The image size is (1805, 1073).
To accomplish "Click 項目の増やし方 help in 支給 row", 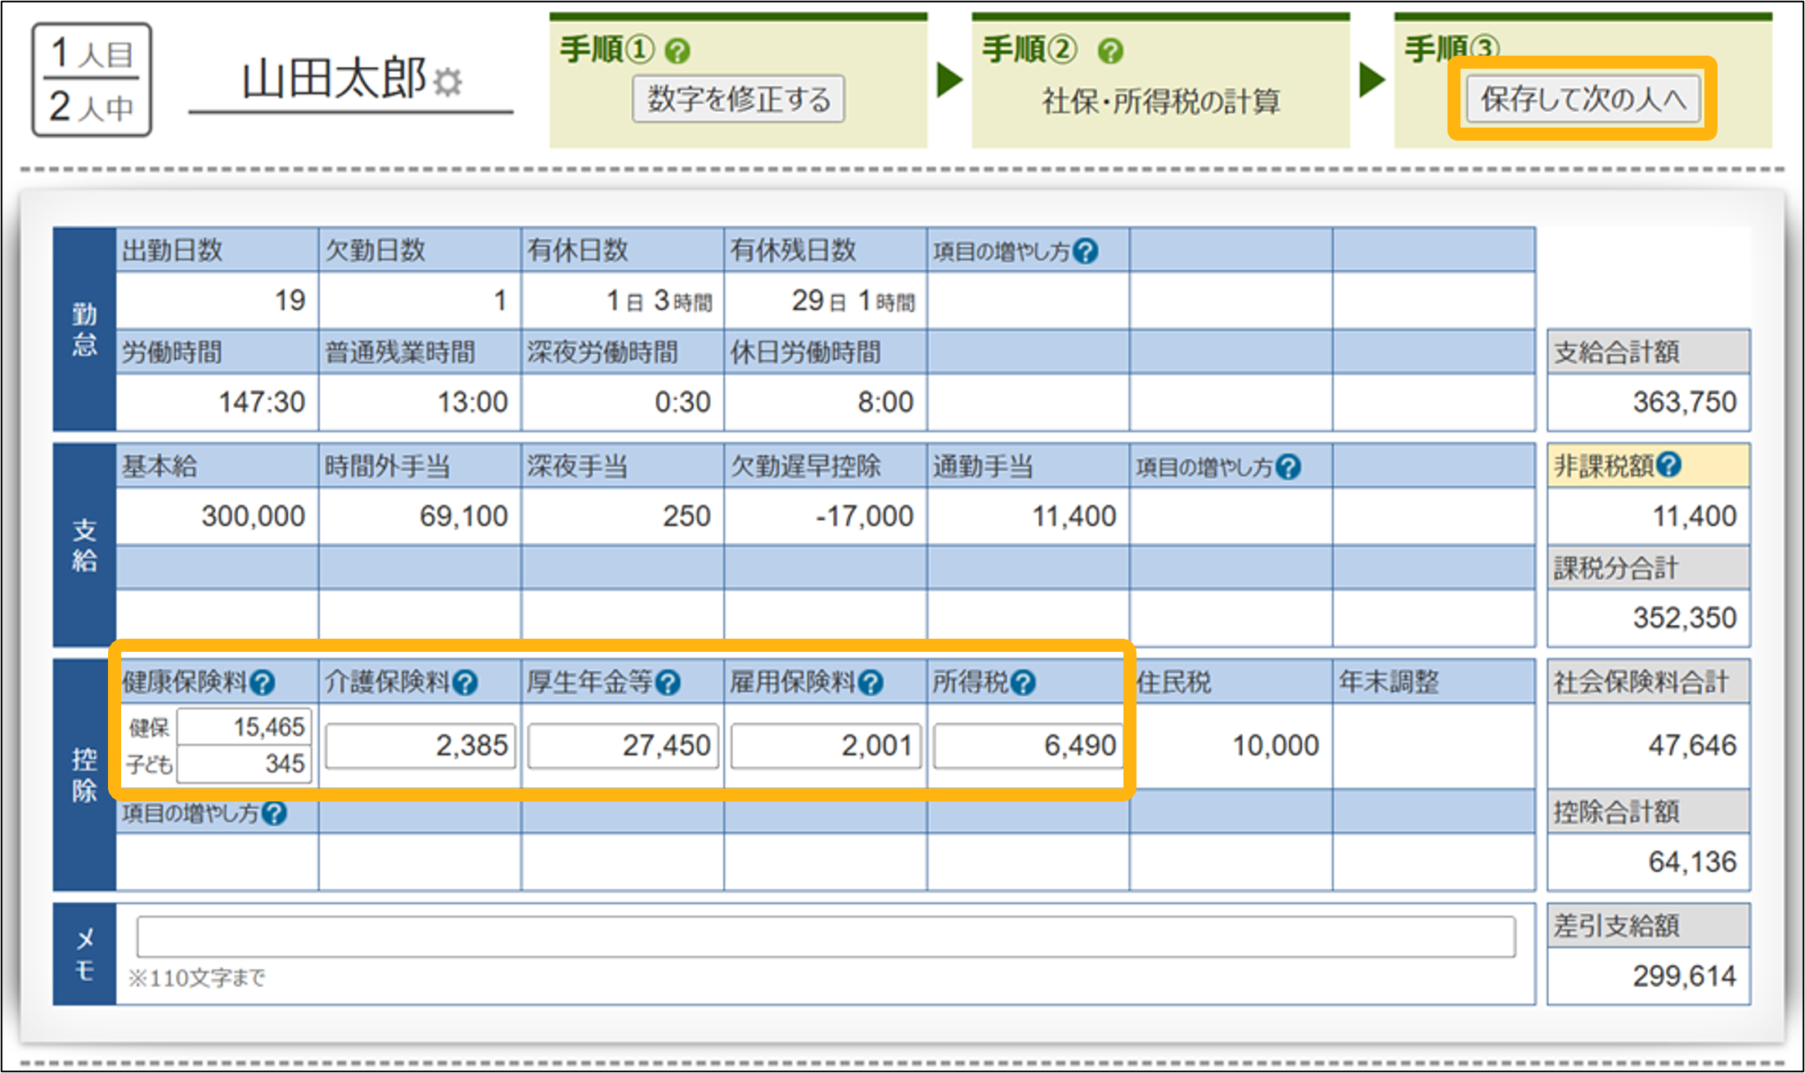I will [x=1289, y=467].
